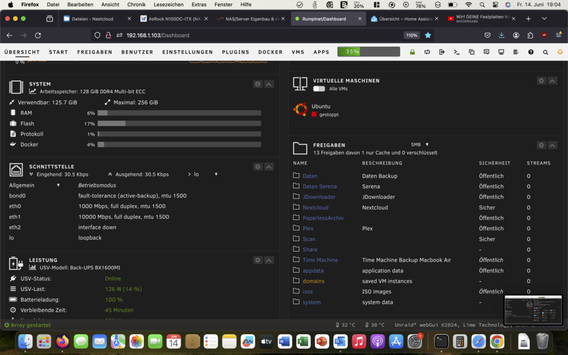Collapse the Virtuelle Maschinen panel chevron
Image resolution: width=568 pixels, height=355 pixels.
click(x=553, y=81)
